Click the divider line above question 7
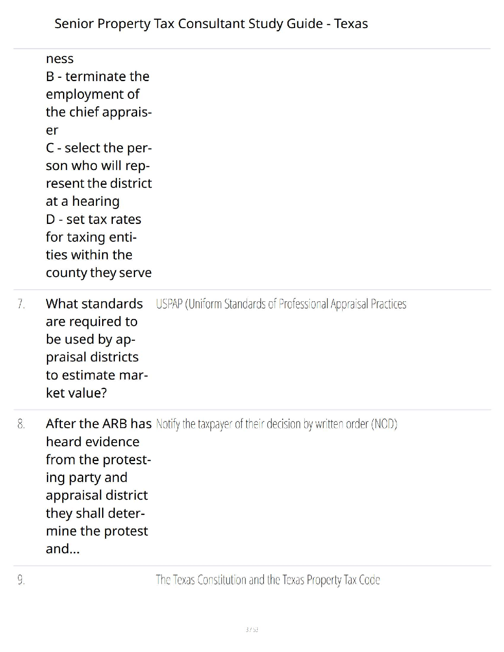Viewport: 504px width, 652px height. point(252,290)
